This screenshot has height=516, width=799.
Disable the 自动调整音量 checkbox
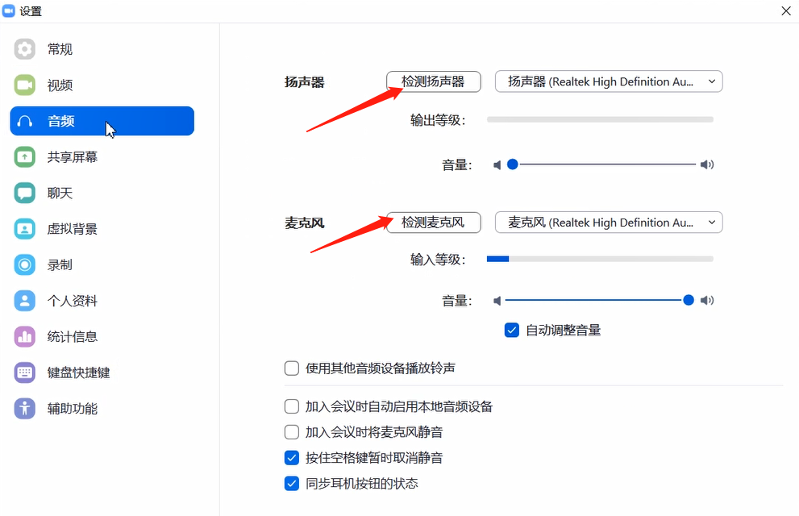[511, 330]
